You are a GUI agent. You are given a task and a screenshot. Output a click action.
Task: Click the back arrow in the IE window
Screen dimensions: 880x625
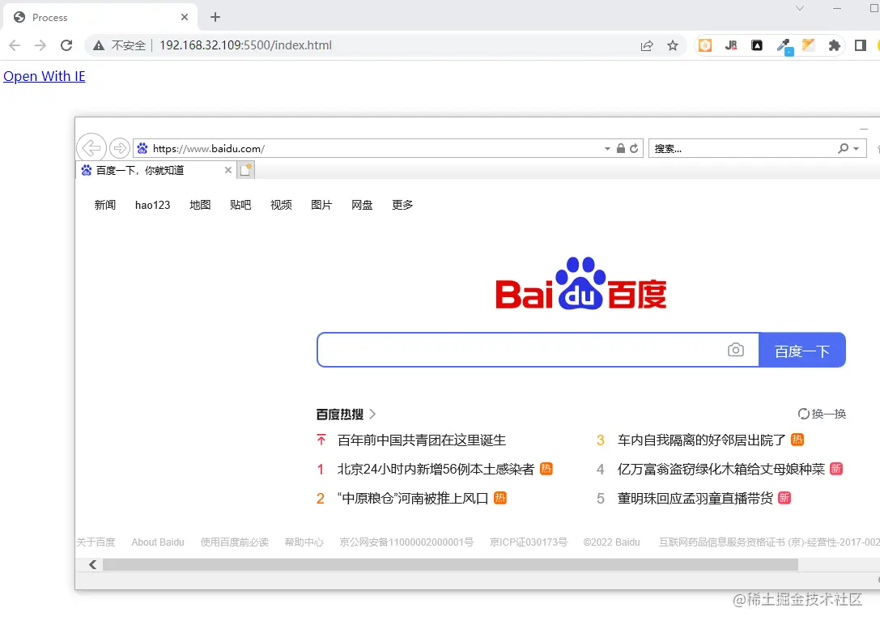91,148
